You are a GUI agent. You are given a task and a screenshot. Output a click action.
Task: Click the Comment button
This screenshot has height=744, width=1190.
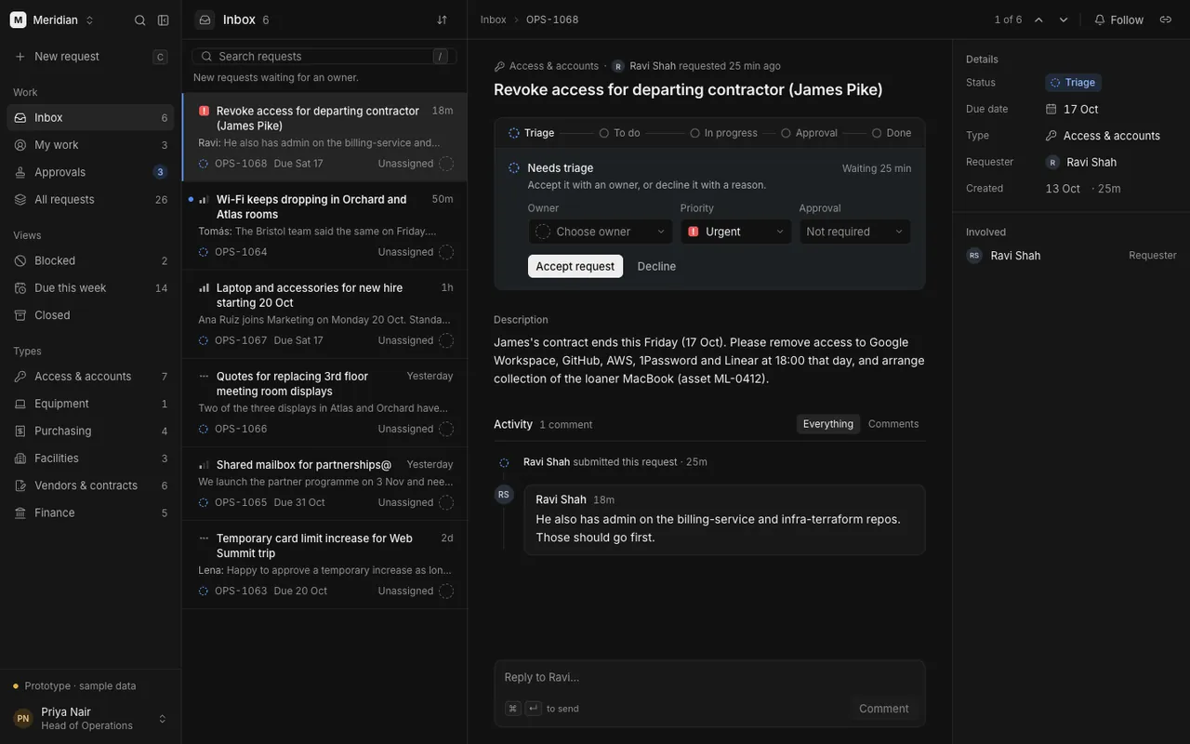[x=884, y=709]
